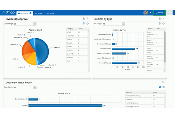Viewport: 175px width, 117px height.
Task: Refresh the Invoices by Type chart
Action: (x=160, y=23)
